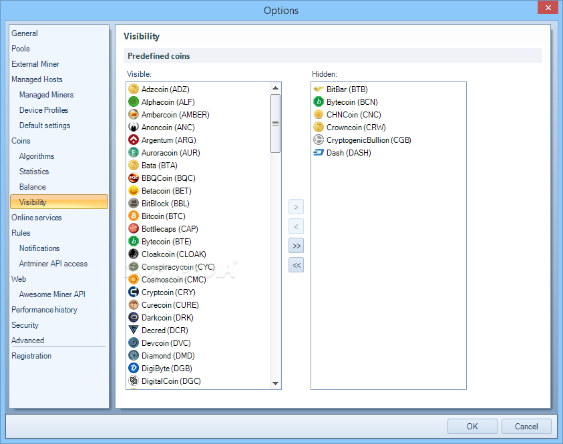
Task: Click the Cosmoscoin (CMC) icon
Action: click(x=134, y=280)
